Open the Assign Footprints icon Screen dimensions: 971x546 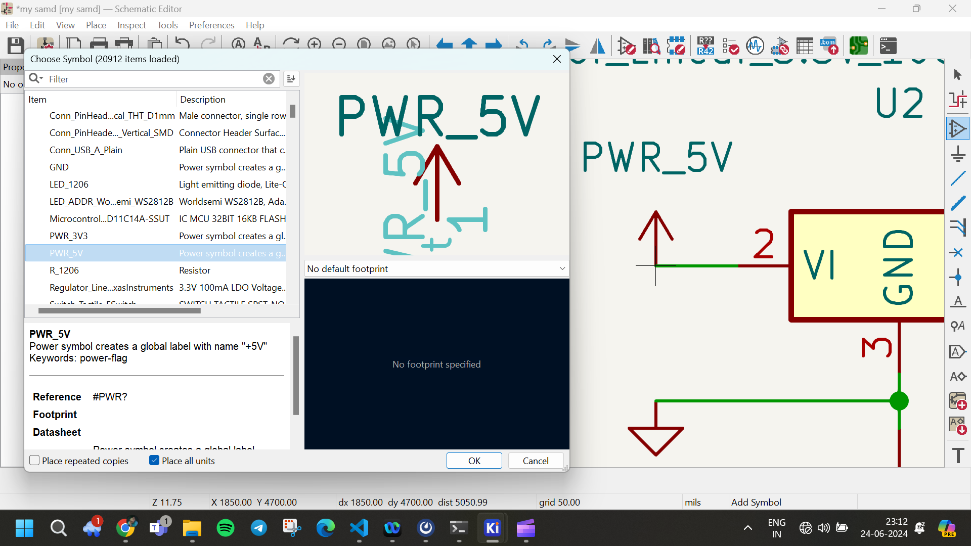tap(780, 45)
